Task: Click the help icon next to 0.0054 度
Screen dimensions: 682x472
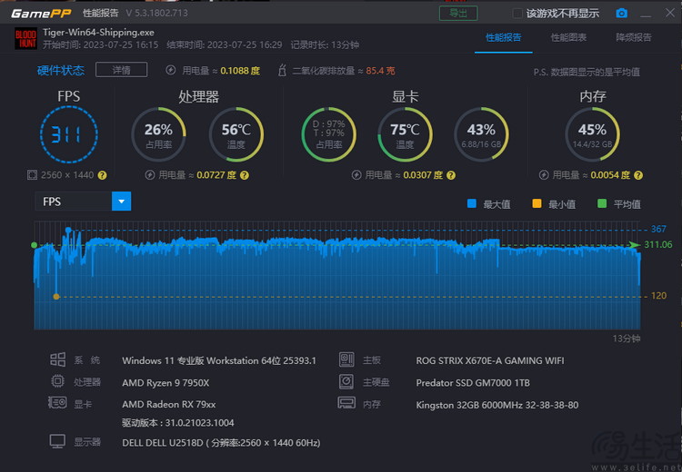Action: pyautogui.click(x=638, y=175)
